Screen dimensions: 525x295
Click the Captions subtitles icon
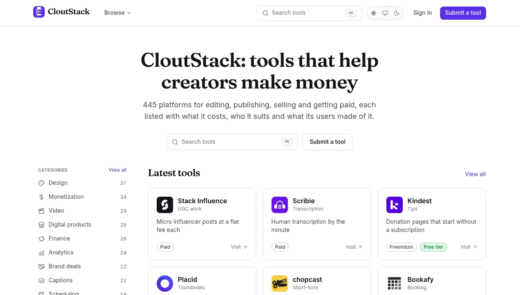click(x=41, y=281)
